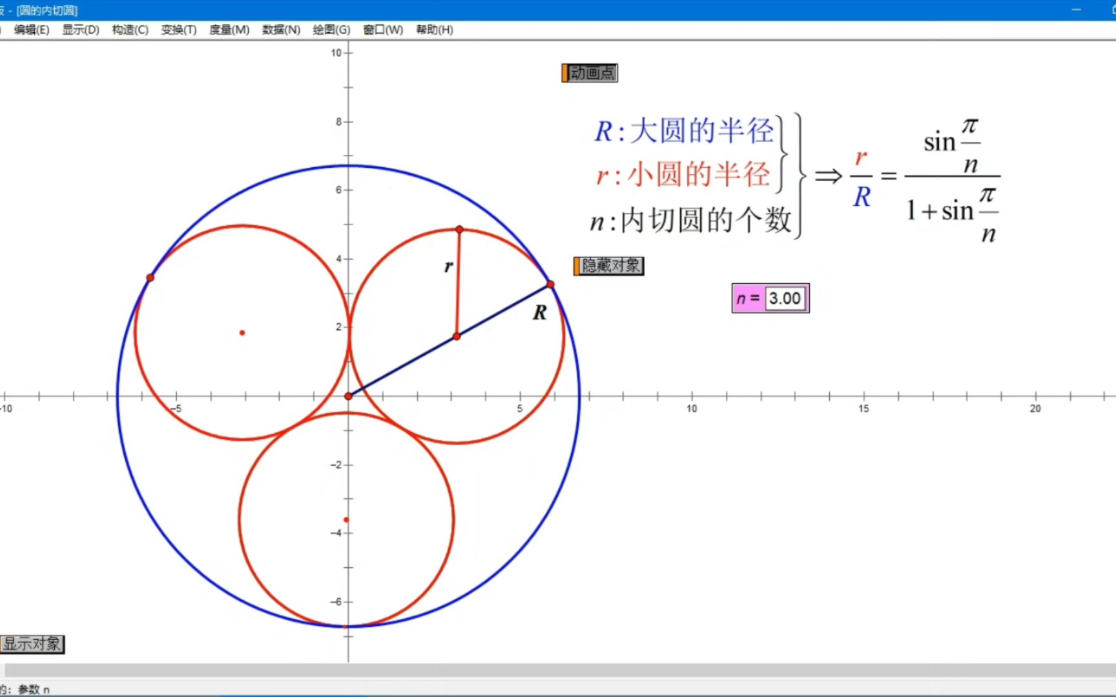Select the origin point of the axes

[x=349, y=396]
